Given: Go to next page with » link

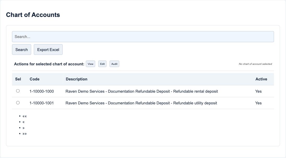Looking at the screenshot, I should point(23,128).
